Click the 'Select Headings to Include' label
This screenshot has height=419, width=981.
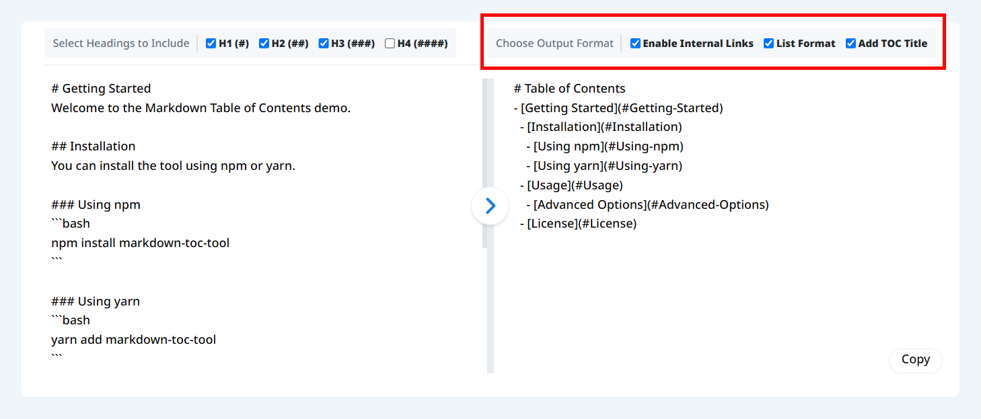coord(121,44)
